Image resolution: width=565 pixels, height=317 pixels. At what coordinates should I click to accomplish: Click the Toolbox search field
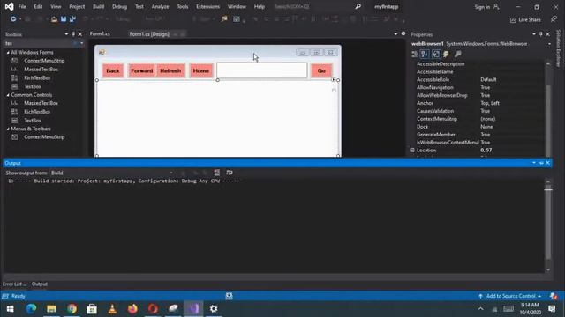pos(39,43)
